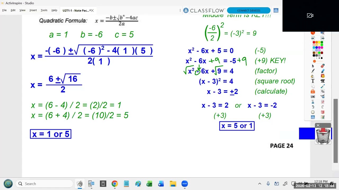Select the largest pen width dot

pos(322,58)
